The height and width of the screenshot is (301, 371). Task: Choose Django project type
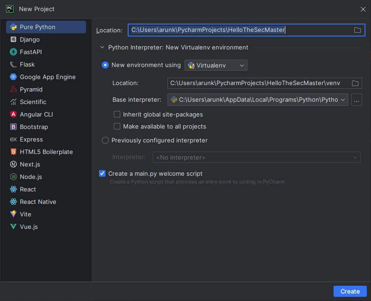[46, 39]
